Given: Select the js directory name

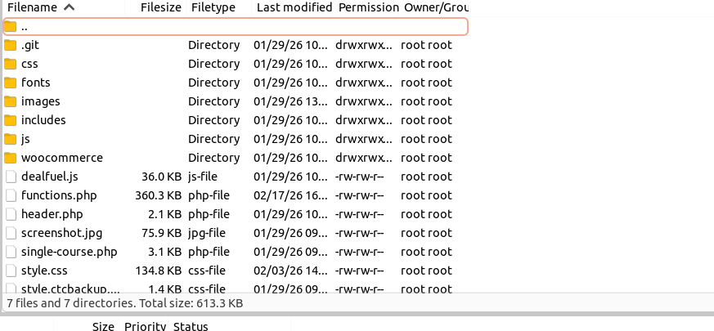Looking at the screenshot, I should [25, 139].
